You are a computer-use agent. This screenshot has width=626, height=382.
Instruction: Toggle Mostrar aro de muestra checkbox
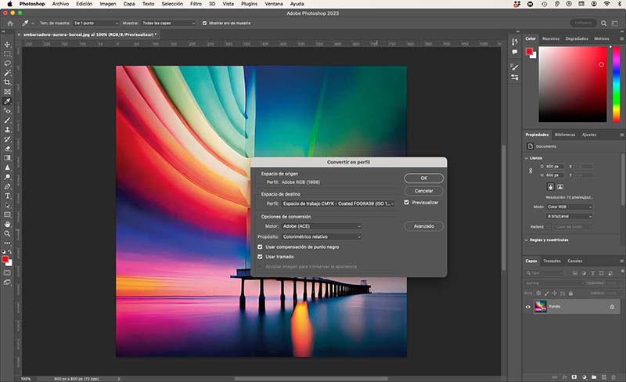(205, 23)
